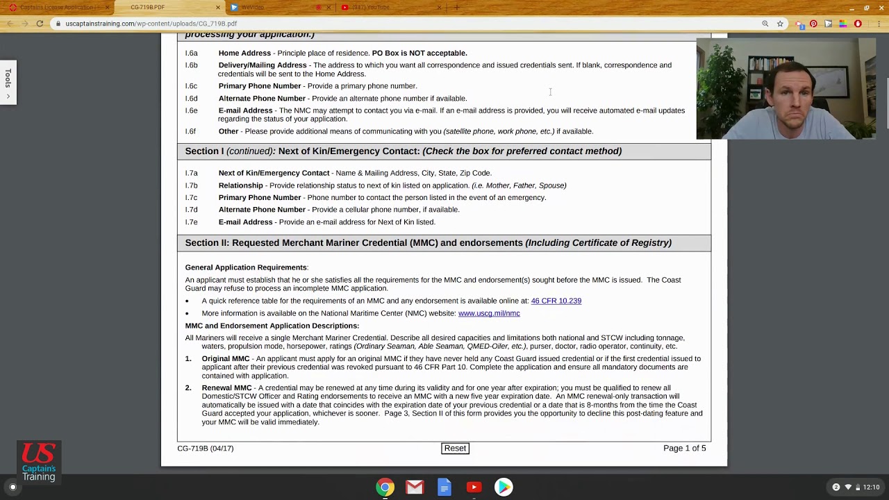Image resolution: width=889 pixels, height=500 pixels.
Task: Open Google Docs from the shelf
Action: pos(444,487)
